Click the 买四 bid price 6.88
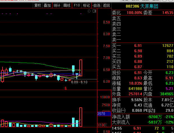 tap(138, 61)
